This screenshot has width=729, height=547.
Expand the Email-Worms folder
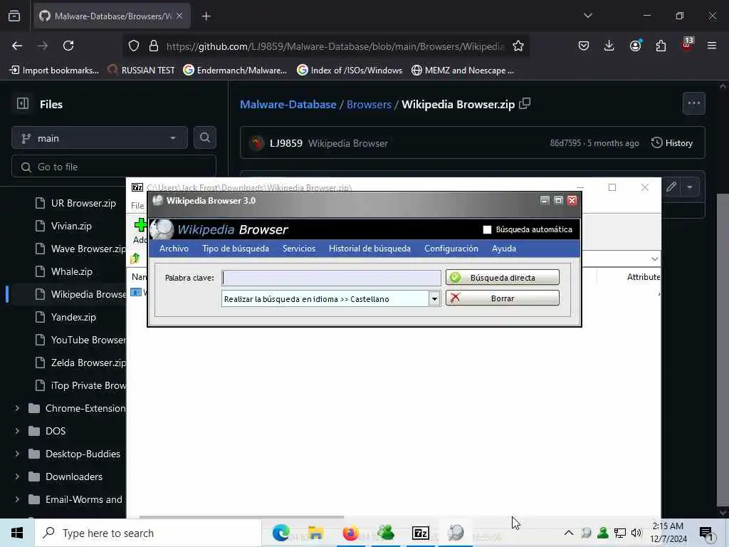tap(17, 499)
